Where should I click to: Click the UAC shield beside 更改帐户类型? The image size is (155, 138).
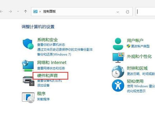click(x=128, y=46)
